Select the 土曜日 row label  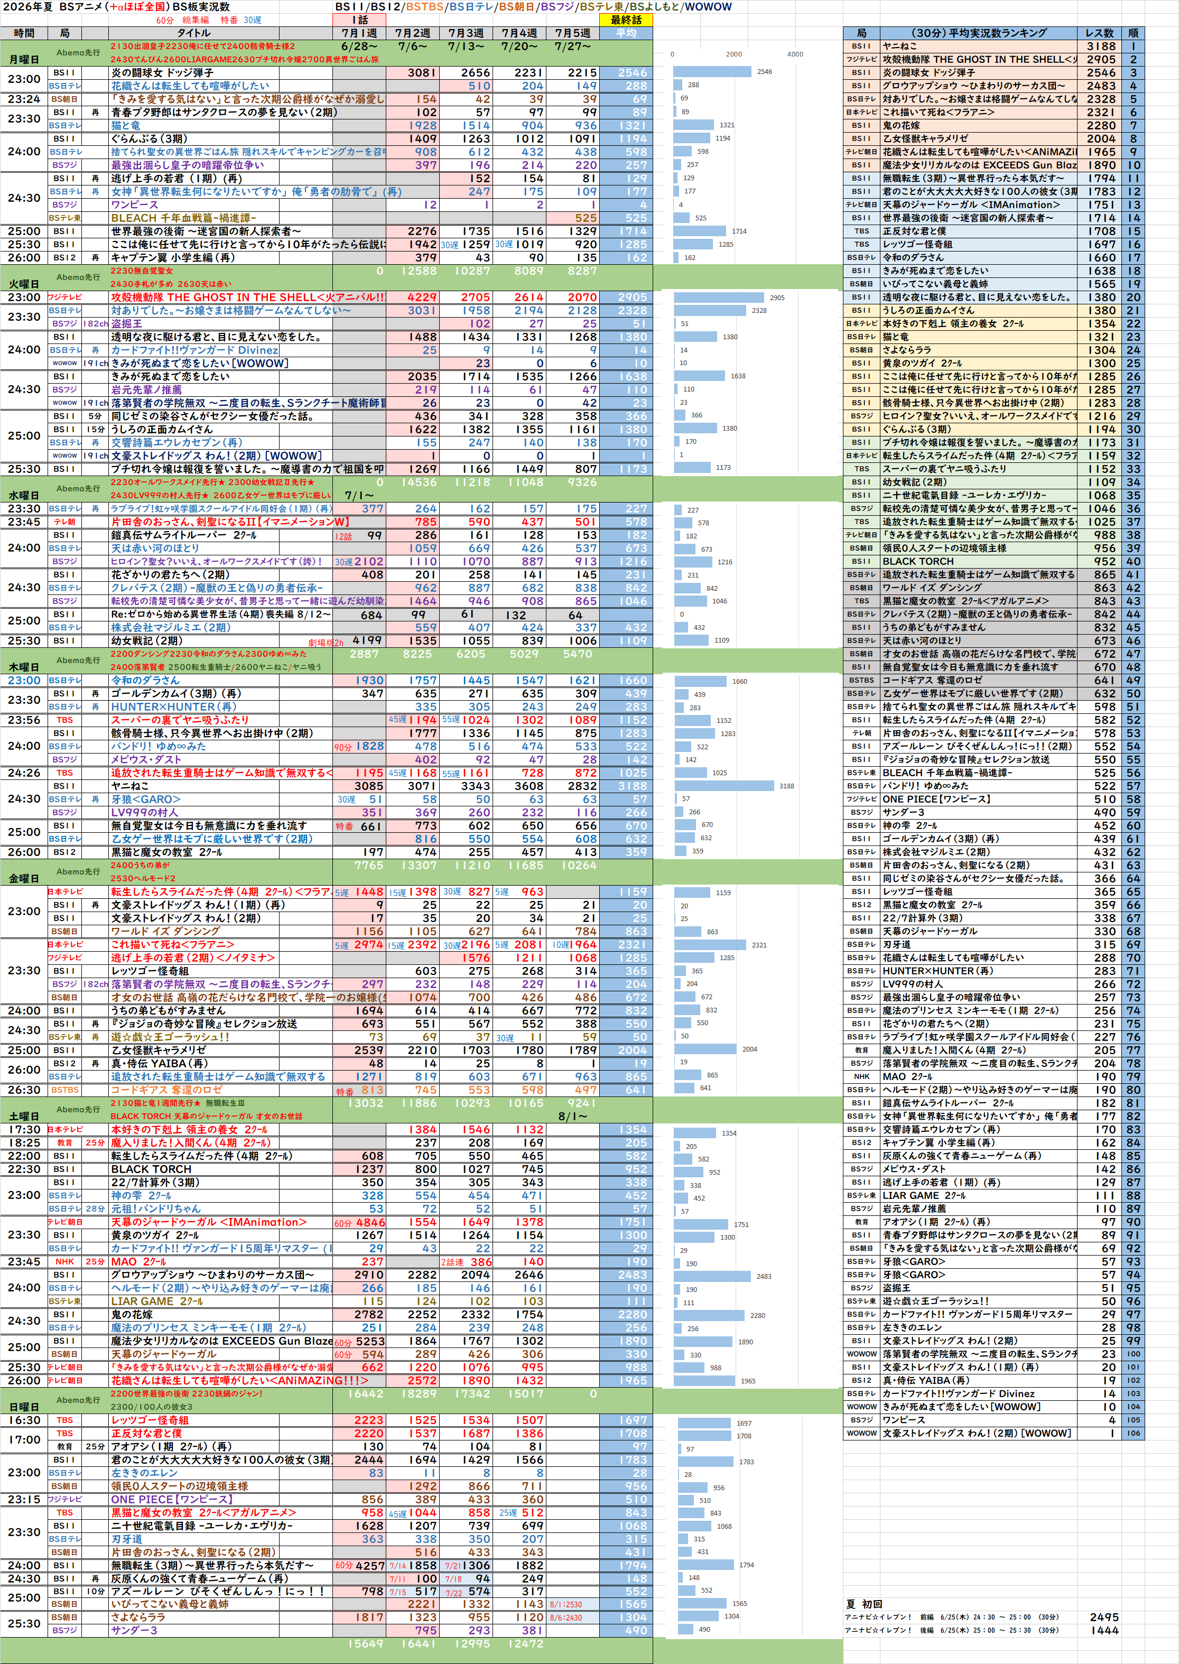point(24,1116)
